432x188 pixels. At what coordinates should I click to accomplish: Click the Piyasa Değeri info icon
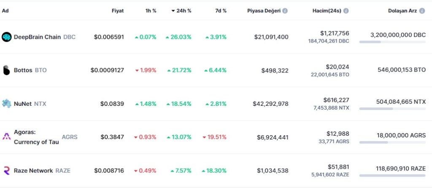285,11
